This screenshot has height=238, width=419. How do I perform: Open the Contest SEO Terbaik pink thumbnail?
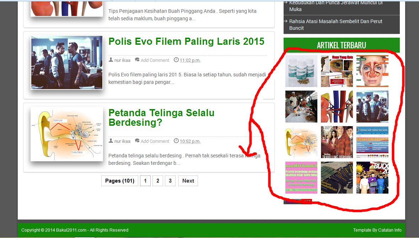pos(301,178)
